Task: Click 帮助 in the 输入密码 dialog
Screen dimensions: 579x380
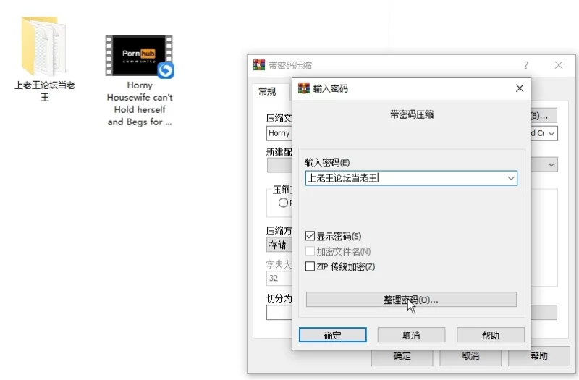Action: (491, 335)
